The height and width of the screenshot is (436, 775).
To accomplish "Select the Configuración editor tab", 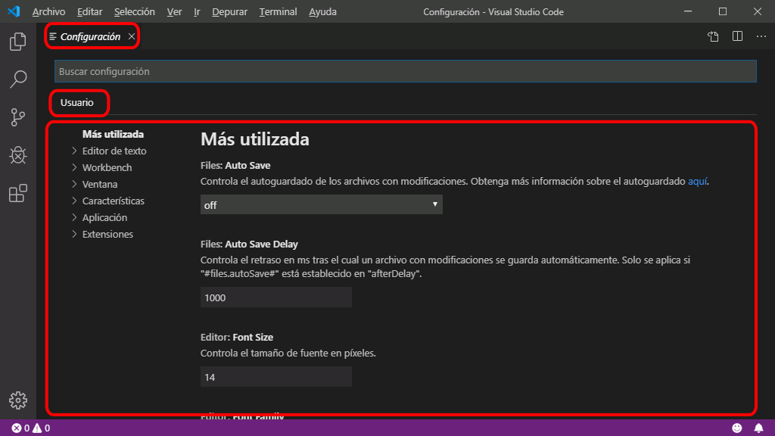I will pos(90,36).
